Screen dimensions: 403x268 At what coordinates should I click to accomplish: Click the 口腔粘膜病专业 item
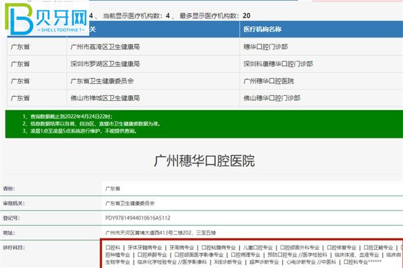[218, 247]
